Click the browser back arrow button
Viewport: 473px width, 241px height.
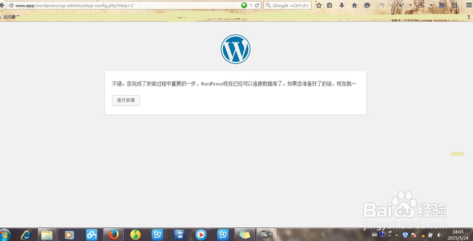(2, 5)
